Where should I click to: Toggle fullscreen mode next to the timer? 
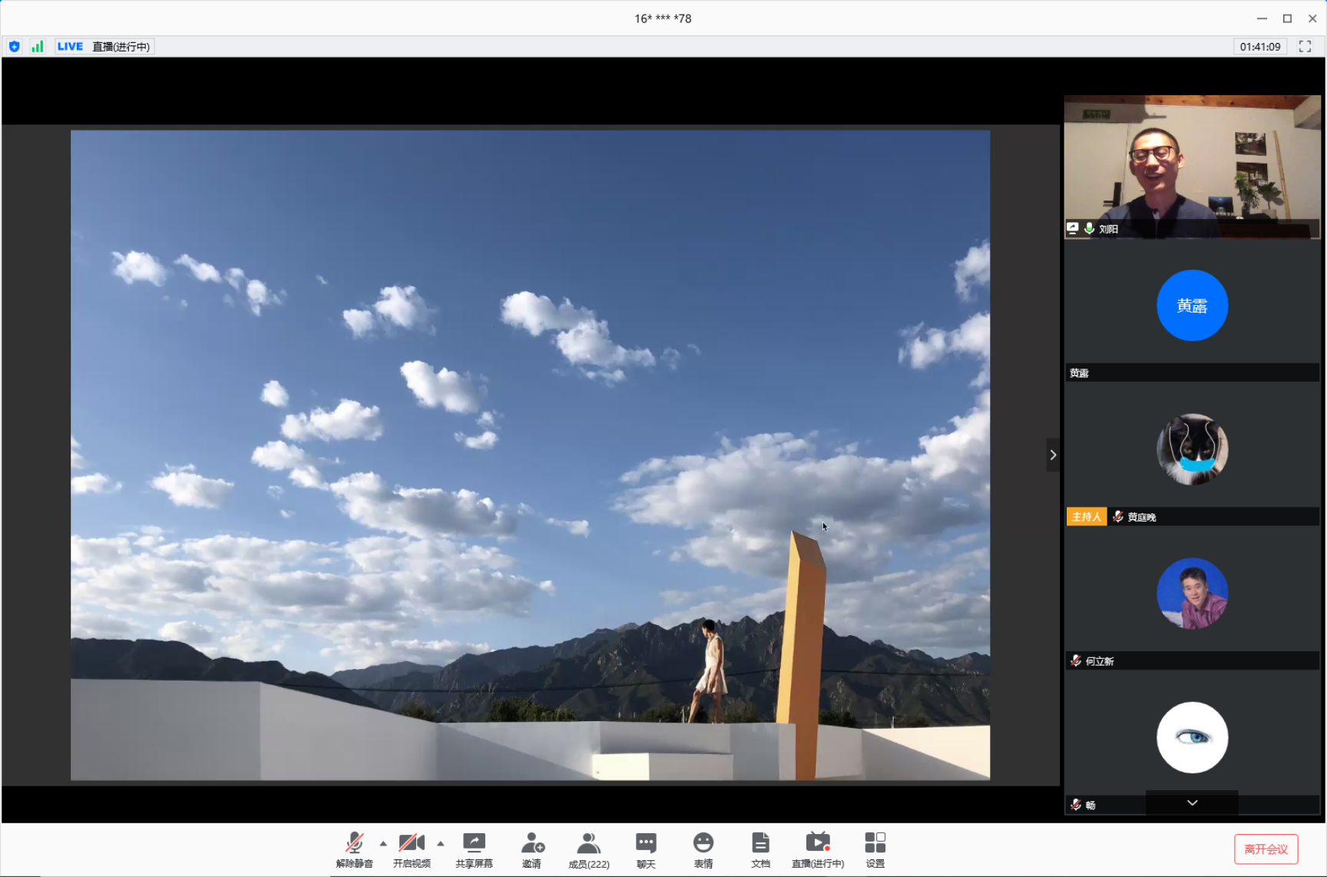click(1305, 47)
